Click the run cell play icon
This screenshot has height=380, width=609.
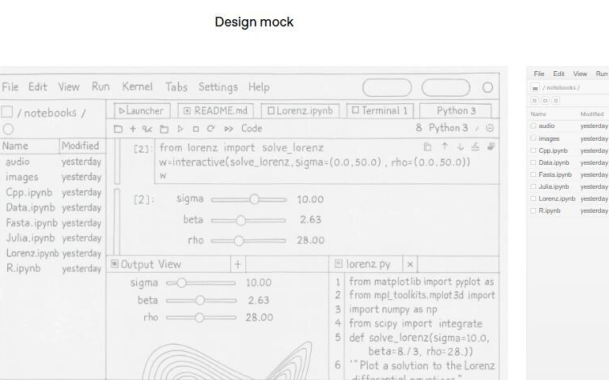coord(180,129)
